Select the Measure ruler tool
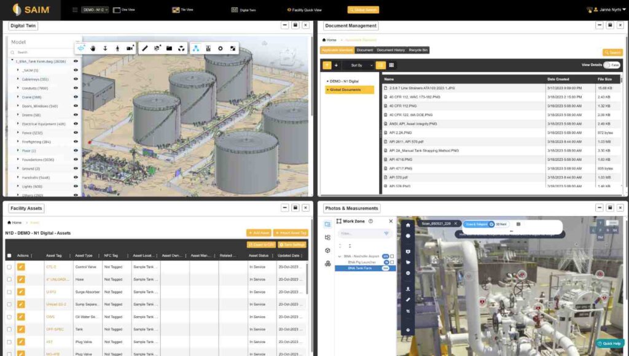This screenshot has width=629, height=356. (145, 48)
